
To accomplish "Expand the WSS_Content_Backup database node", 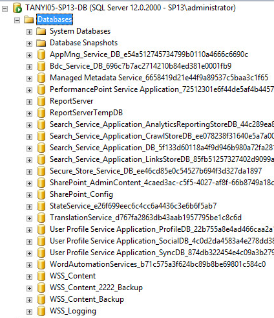I will click(29, 300).
